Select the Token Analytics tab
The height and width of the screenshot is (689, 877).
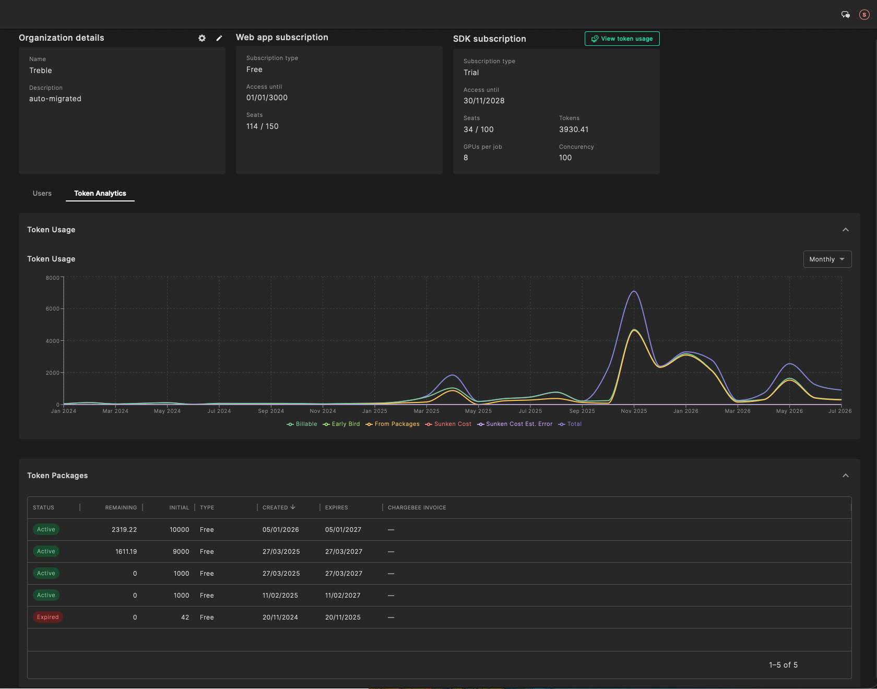tap(100, 193)
